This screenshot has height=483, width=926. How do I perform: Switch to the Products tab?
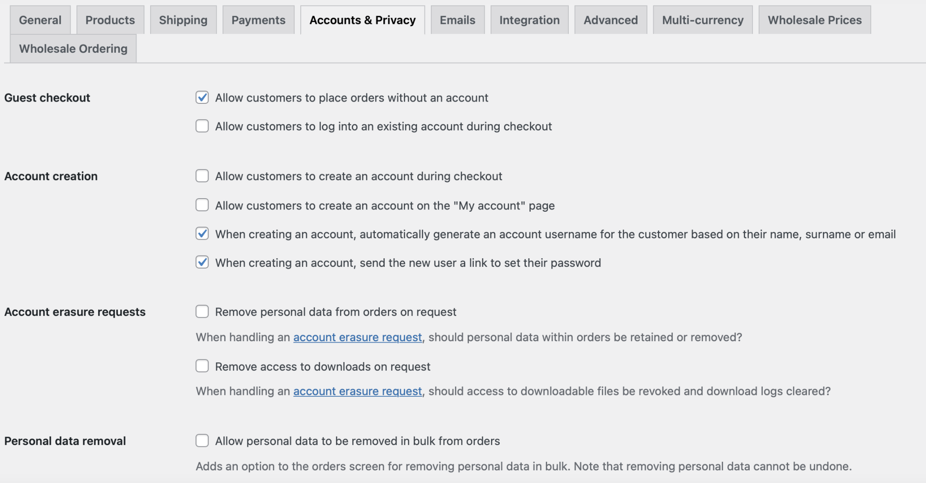point(110,20)
